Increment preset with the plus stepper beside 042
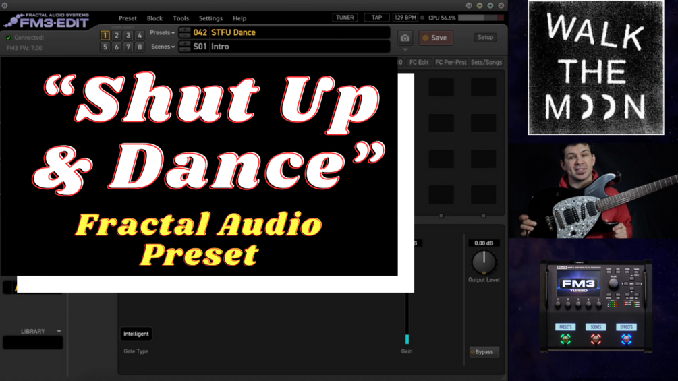678x381 pixels. (x=185, y=30)
